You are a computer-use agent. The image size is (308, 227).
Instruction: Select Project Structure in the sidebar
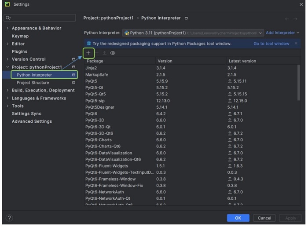(x=33, y=83)
